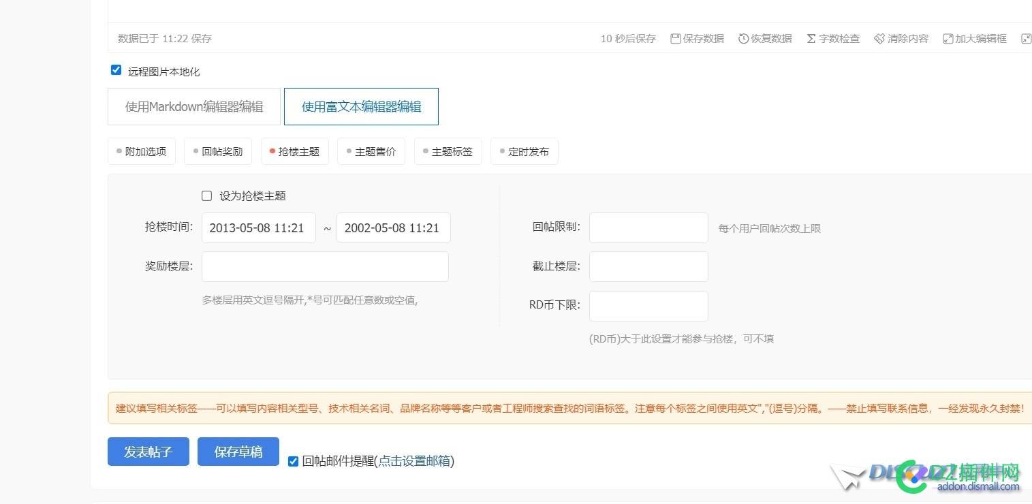Open the 主题售价 tab
Screen dimensions: 1032x504
(371, 151)
